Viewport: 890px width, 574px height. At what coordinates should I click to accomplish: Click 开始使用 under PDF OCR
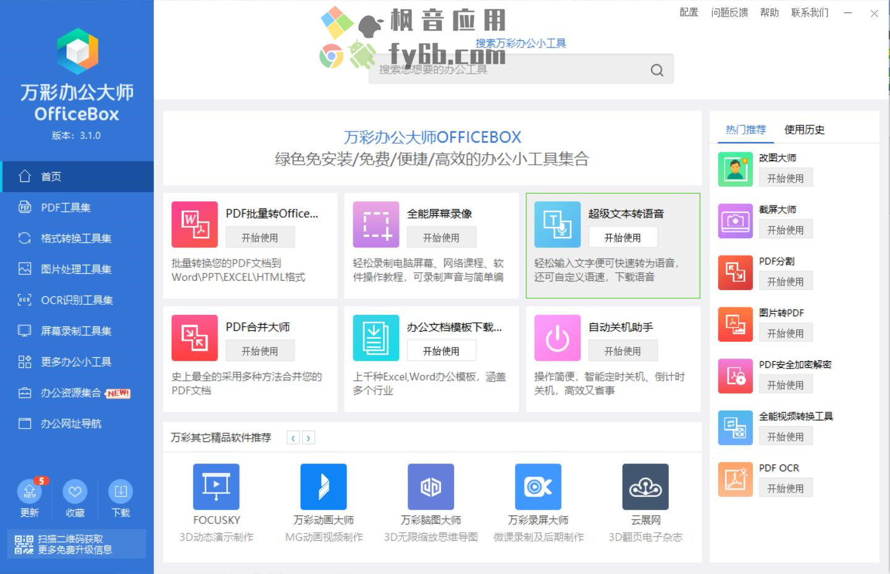(786, 488)
